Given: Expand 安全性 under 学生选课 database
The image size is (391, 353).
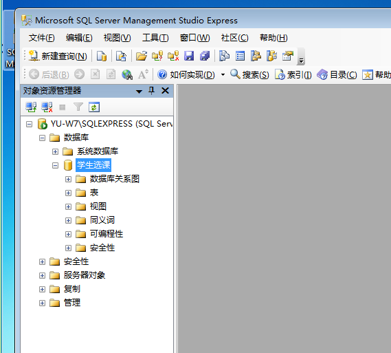Looking at the screenshot, I should click(68, 248).
